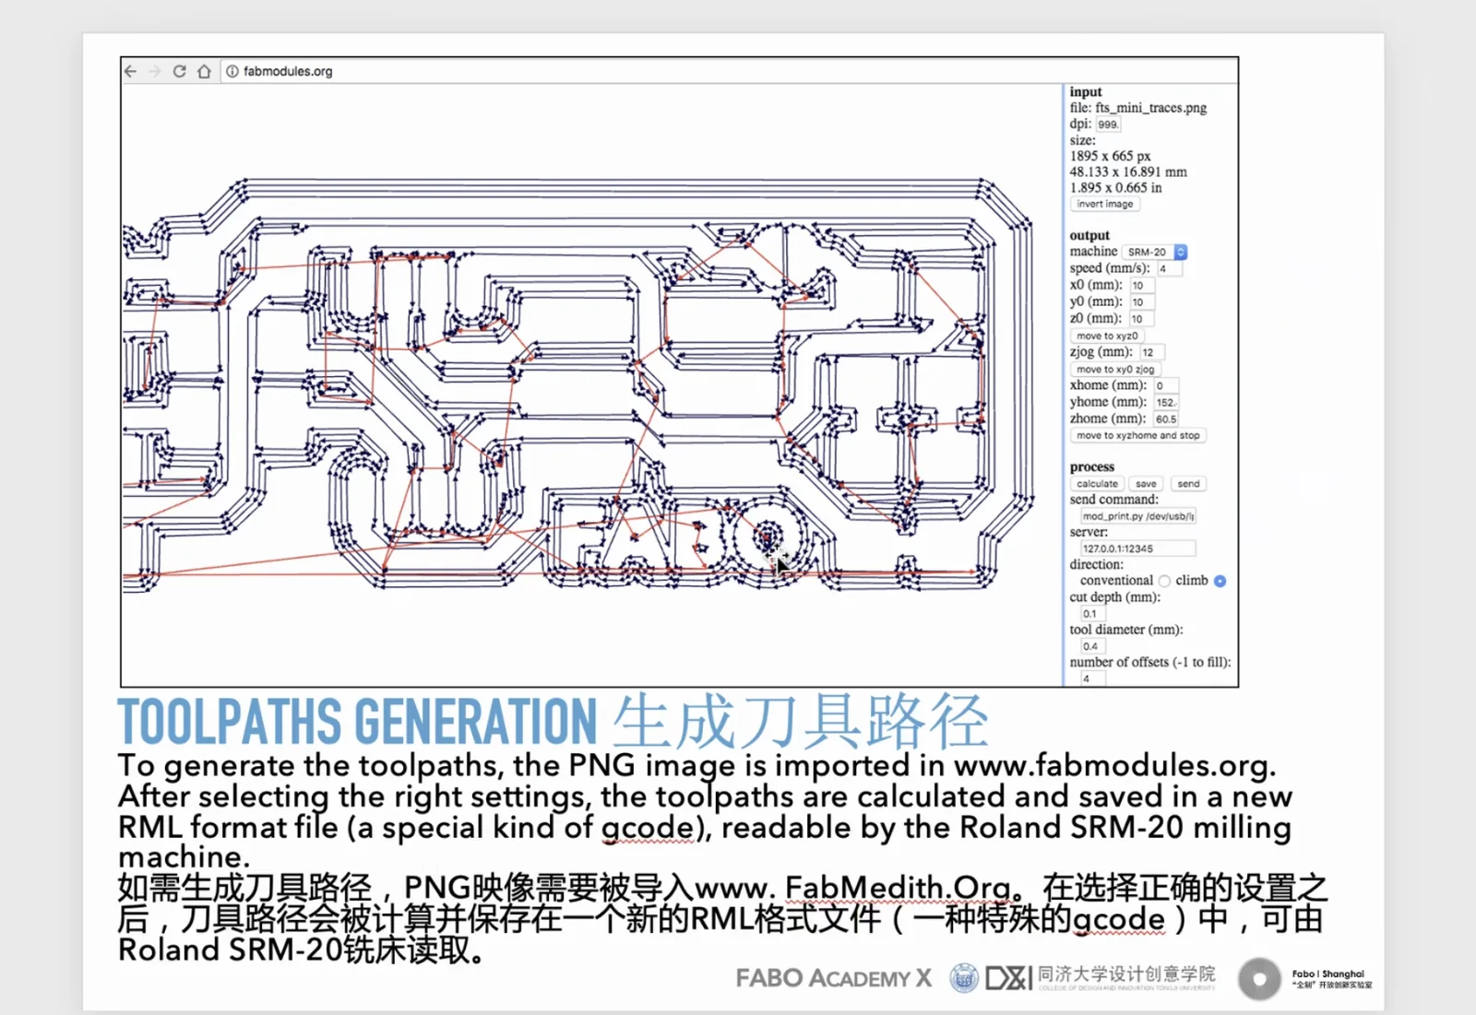This screenshot has height=1015, width=1476.
Task: Click the browser forward arrow
Action: [x=153, y=71]
